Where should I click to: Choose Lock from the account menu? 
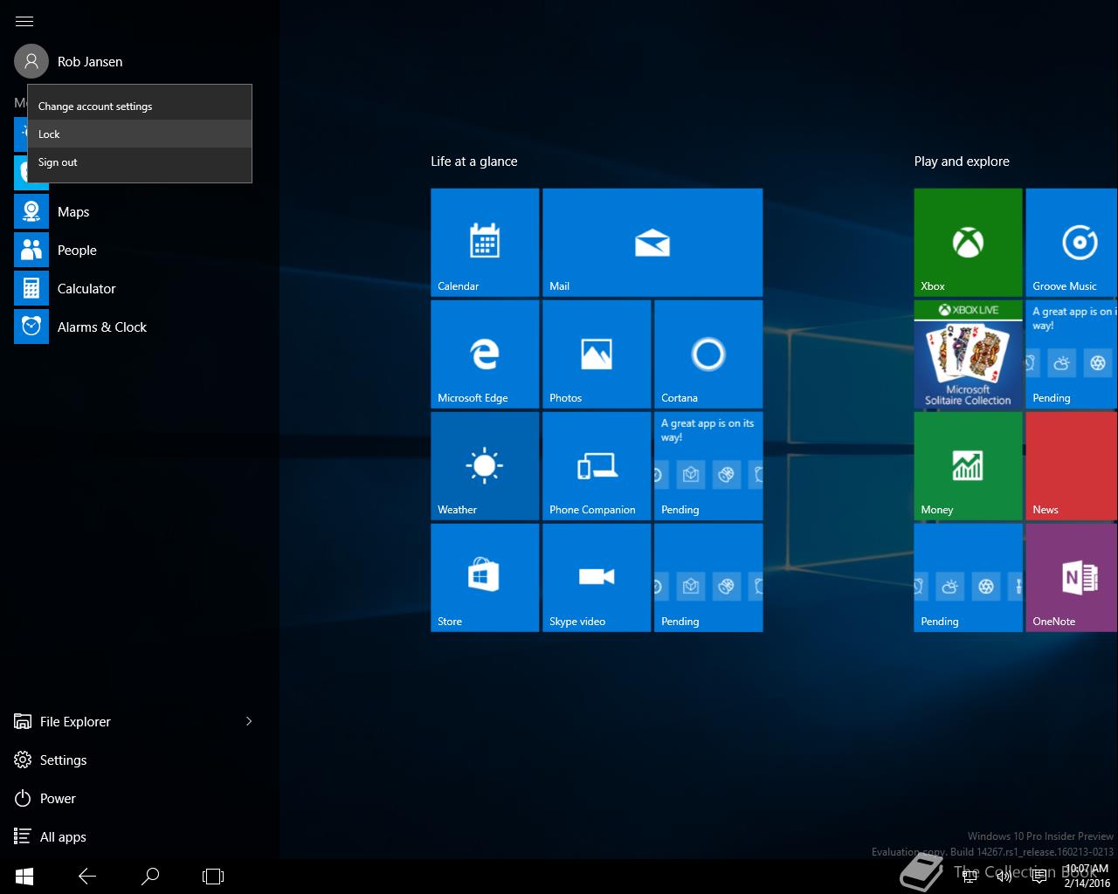(140, 134)
